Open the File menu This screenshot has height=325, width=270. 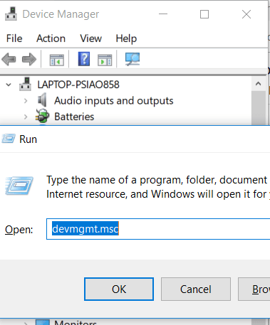(14, 38)
